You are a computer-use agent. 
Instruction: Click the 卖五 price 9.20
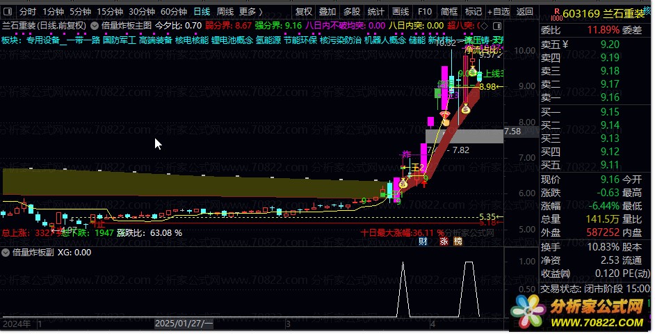pos(610,45)
